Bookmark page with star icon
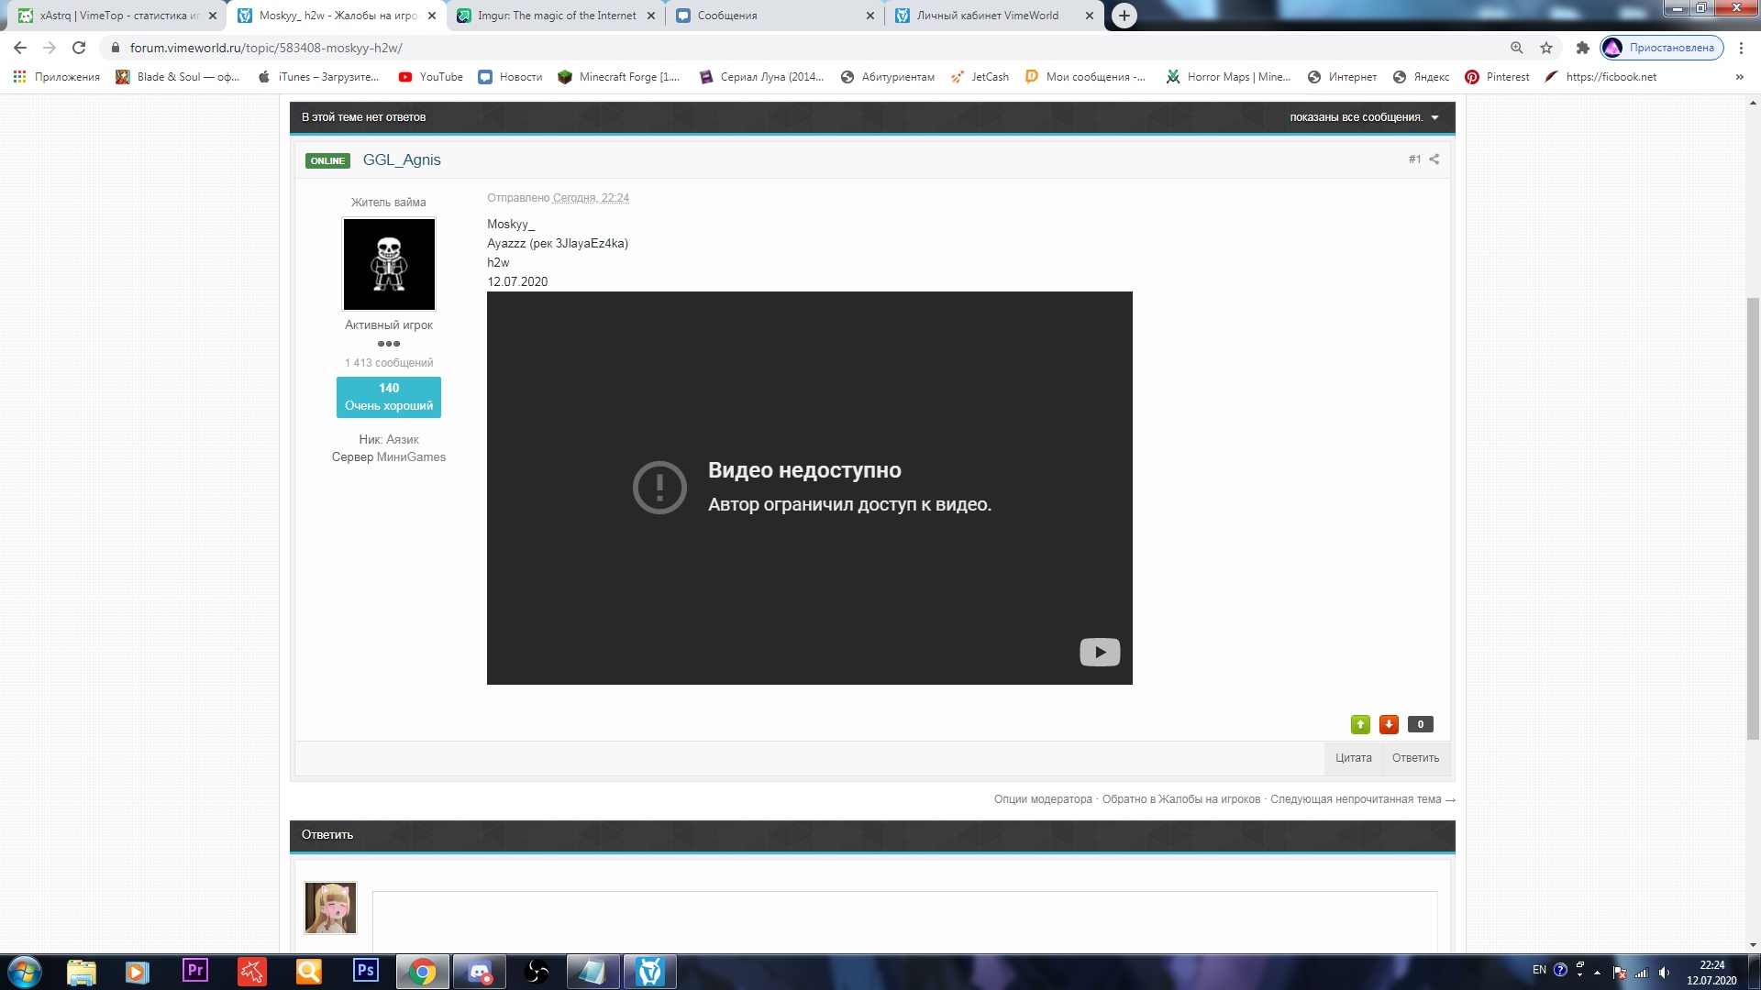Screen dimensions: 1761x990 pyautogui.click(x=1546, y=48)
